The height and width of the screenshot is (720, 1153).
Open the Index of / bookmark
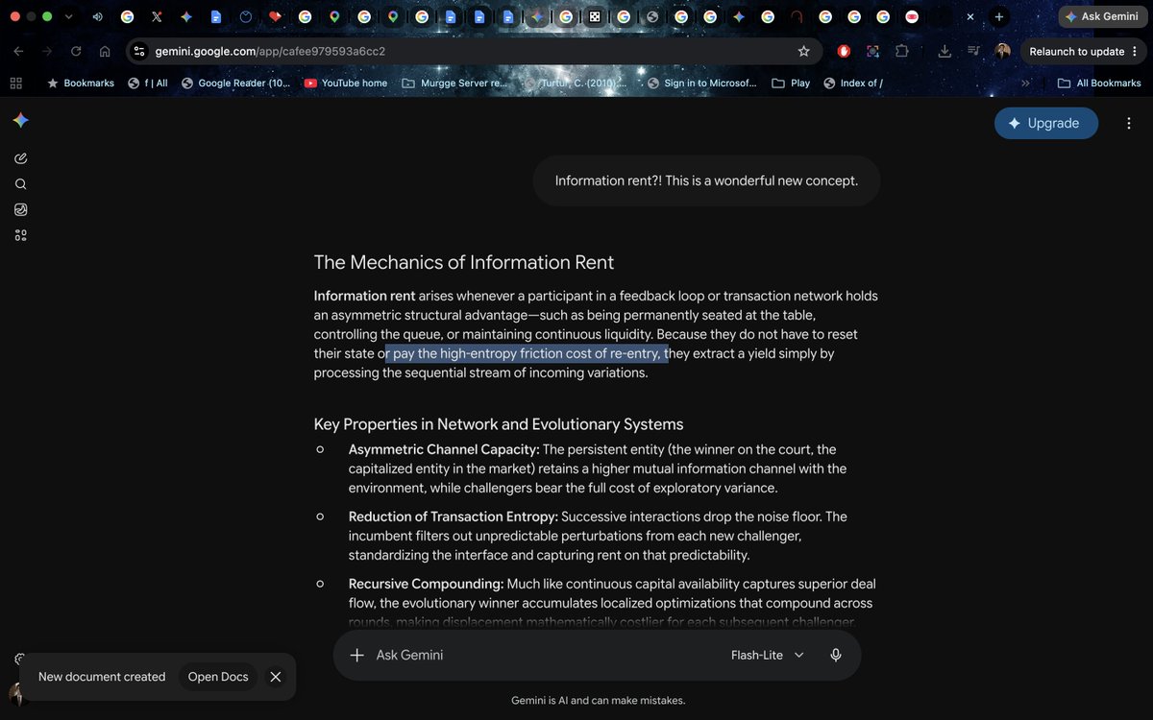tap(853, 83)
